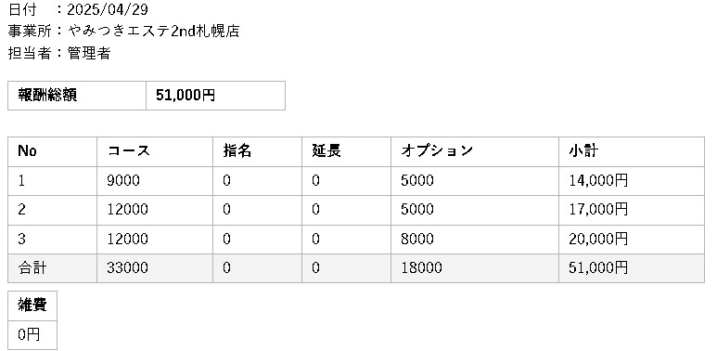Select the 指名 column header
Viewport: 717px width, 351px height.
[257, 151]
